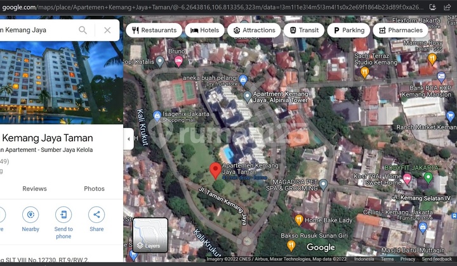Image resolution: width=457 pixels, height=266 pixels.
Task: Click the Mamma Rosy restaurant pin
Action: coord(432,58)
